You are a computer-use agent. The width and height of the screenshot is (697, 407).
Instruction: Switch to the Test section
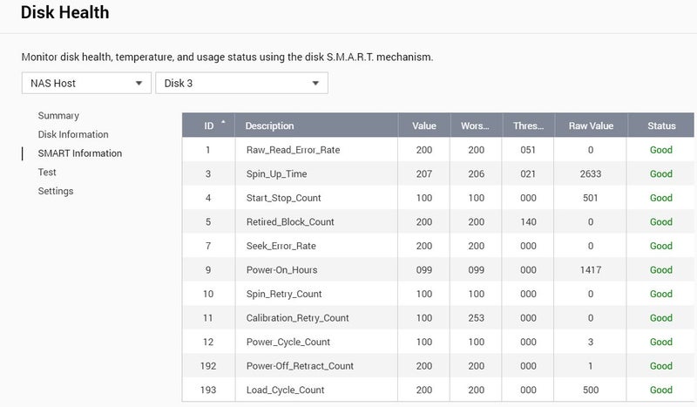pos(47,173)
